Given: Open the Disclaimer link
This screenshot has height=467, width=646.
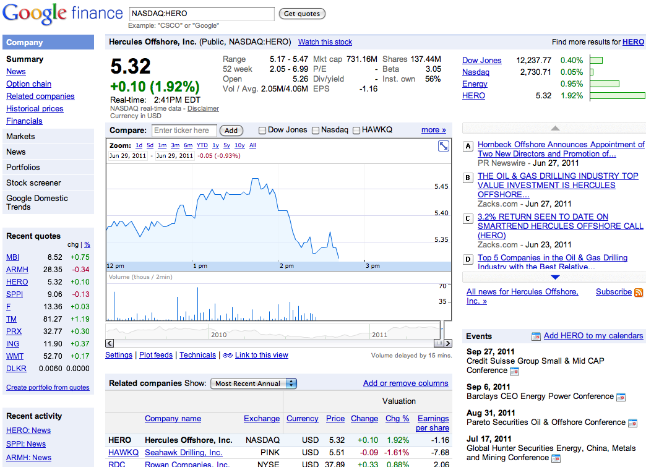Looking at the screenshot, I should point(203,108).
